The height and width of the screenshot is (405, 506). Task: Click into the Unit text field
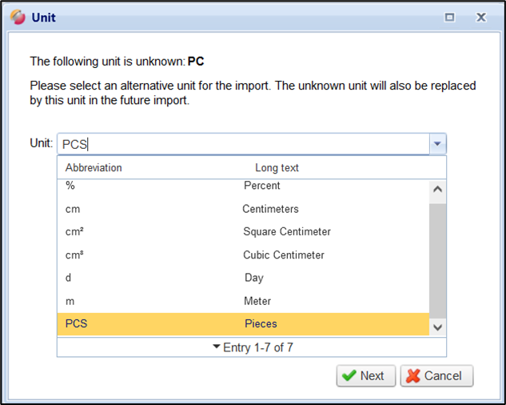[240, 144]
